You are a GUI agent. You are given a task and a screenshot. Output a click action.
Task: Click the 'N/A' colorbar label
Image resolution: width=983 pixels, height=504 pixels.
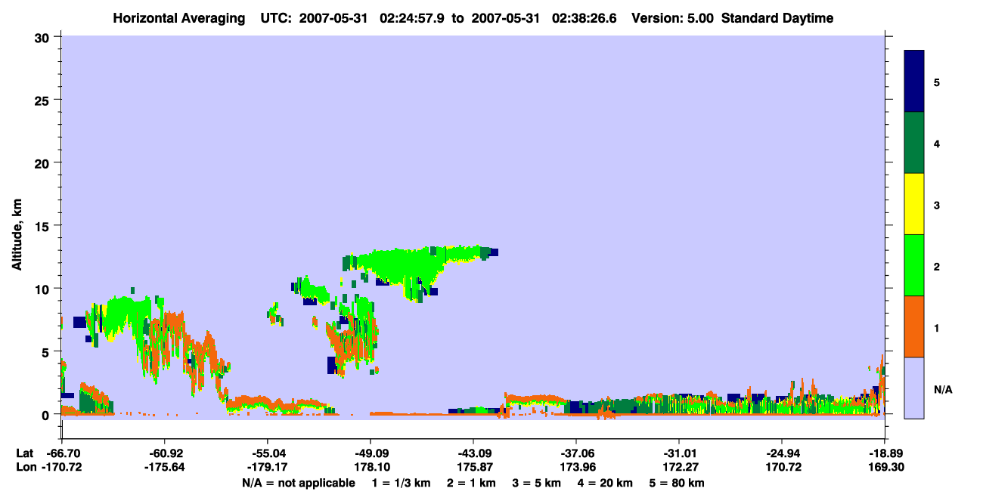(942, 389)
